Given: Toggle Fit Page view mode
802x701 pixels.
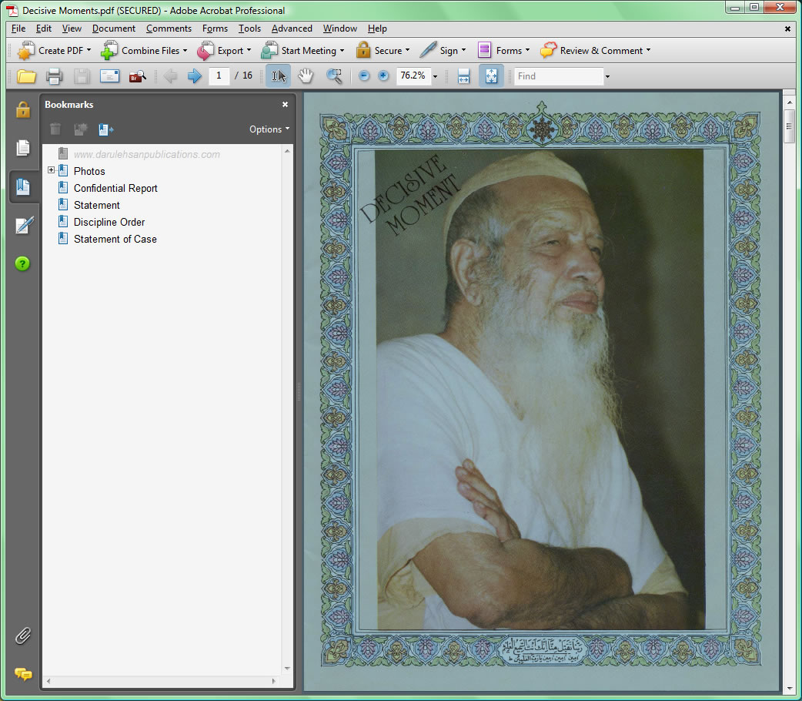Looking at the screenshot, I should pyautogui.click(x=491, y=76).
